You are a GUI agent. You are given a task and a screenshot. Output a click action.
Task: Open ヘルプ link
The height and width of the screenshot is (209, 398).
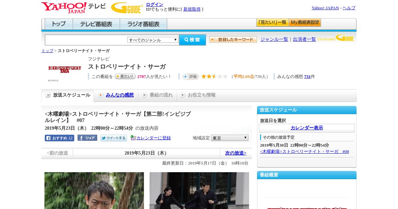pyautogui.click(x=349, y=8)
